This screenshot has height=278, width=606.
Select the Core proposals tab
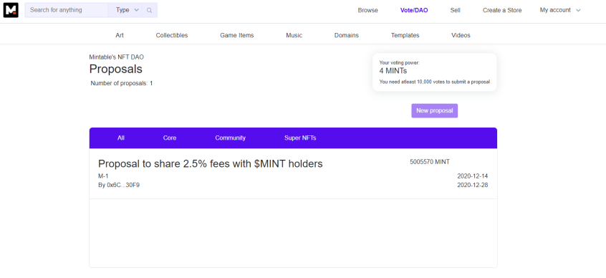click(170, 138)
